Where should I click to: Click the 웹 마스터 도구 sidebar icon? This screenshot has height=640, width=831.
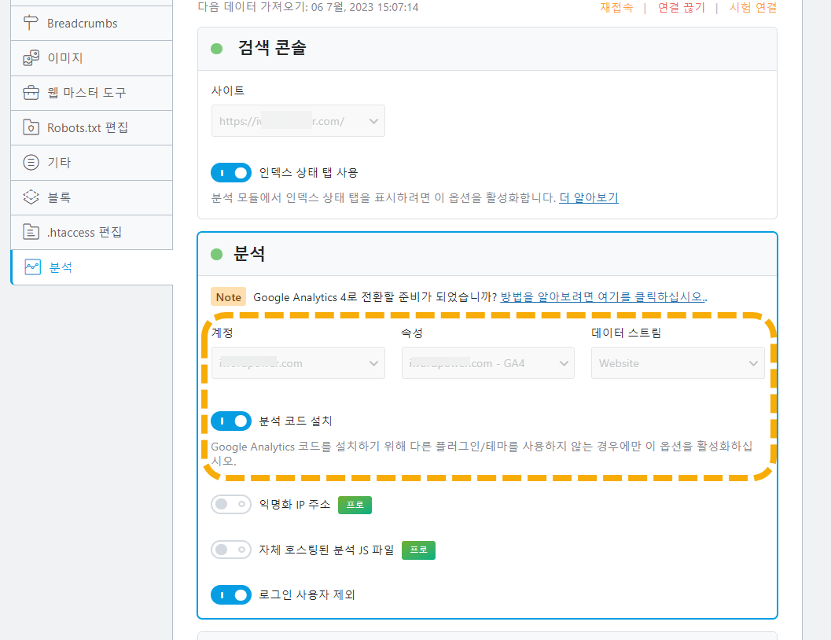click(31, 92)
